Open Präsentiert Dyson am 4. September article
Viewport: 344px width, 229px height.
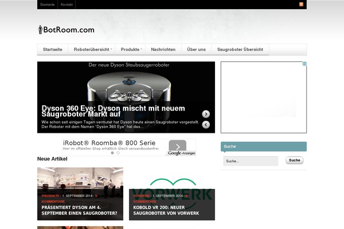(79, 210)
